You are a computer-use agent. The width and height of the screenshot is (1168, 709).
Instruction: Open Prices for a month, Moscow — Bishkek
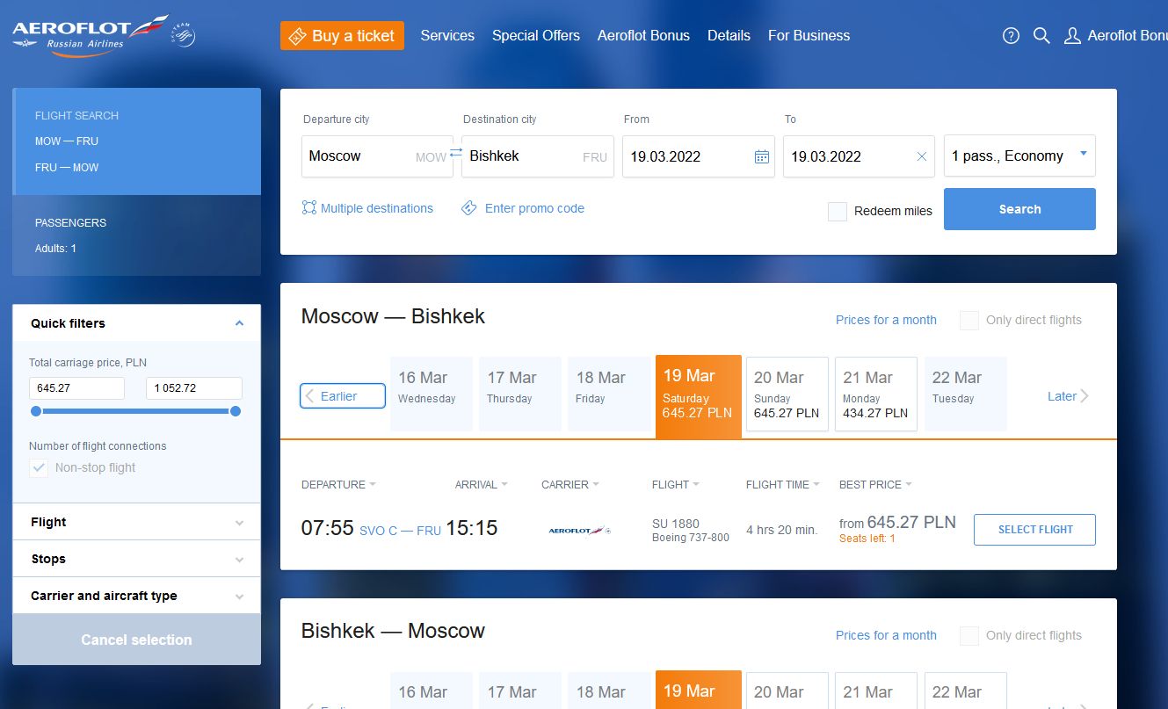click(886, 320)
